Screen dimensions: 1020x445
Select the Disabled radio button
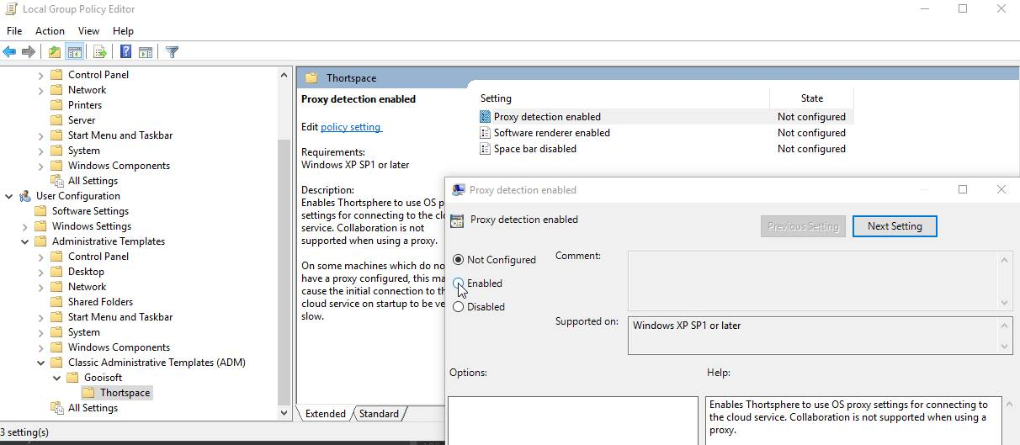tap(458, 307)
